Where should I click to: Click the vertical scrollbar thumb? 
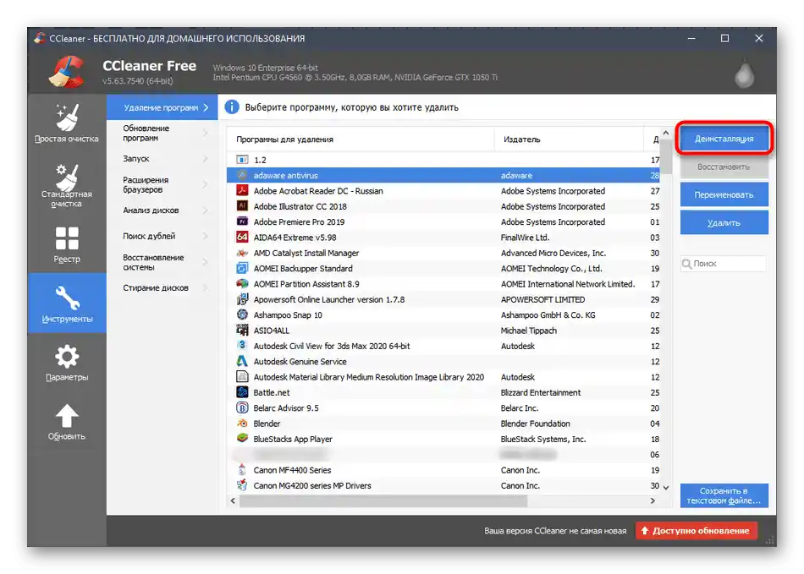click(665, 156)
